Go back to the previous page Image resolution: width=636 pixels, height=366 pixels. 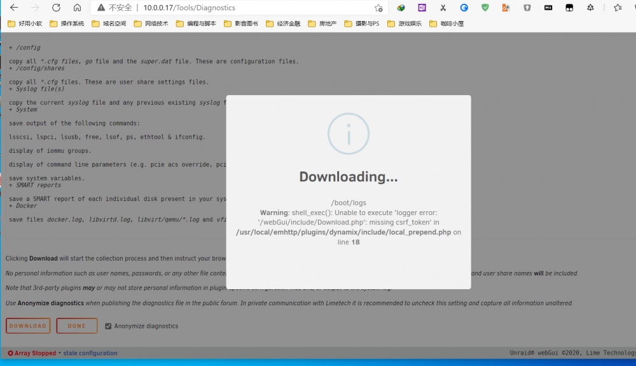14,8
